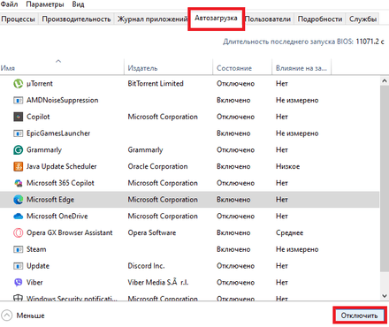Open the Вид menu
The image size is (389, 327).
pyautogui.click(x=78, y=4)
